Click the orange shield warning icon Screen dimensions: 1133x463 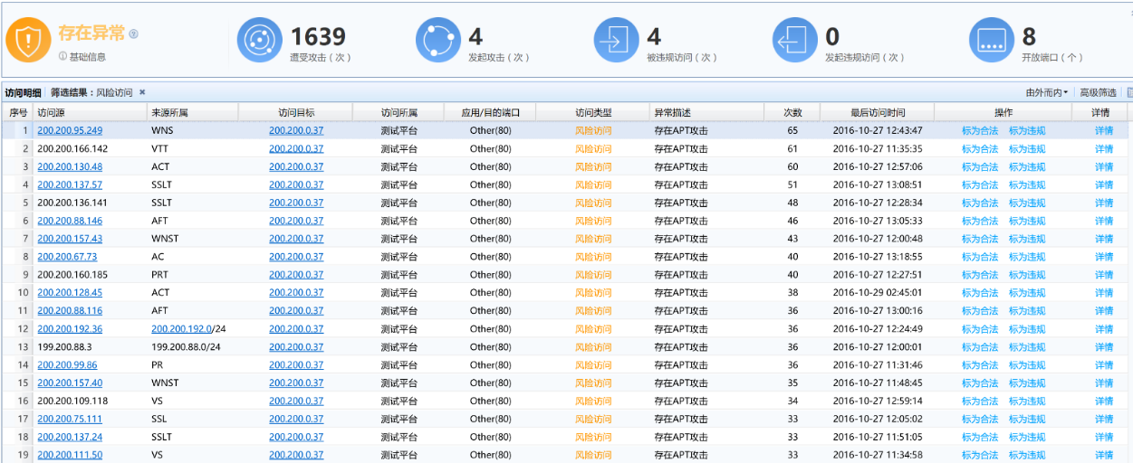[x=29, y=41]
